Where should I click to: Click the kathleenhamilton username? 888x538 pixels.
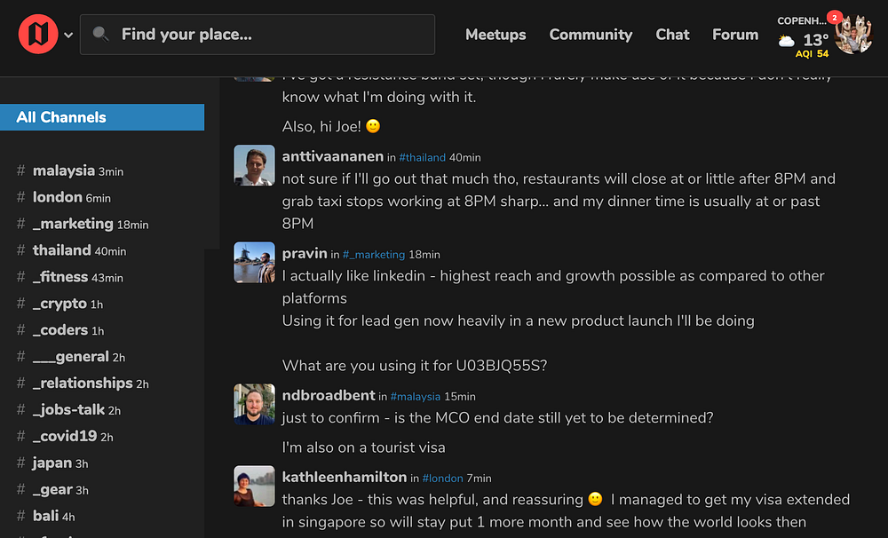pyautogui.click(x=345, y=477)
